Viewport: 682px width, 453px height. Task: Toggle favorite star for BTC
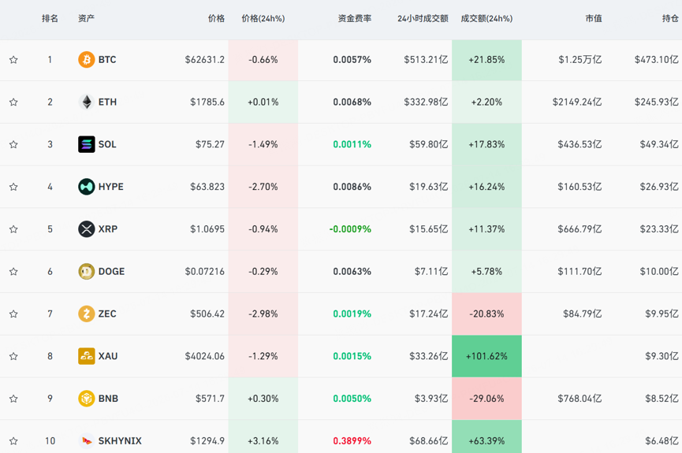(x=13, y=60)
